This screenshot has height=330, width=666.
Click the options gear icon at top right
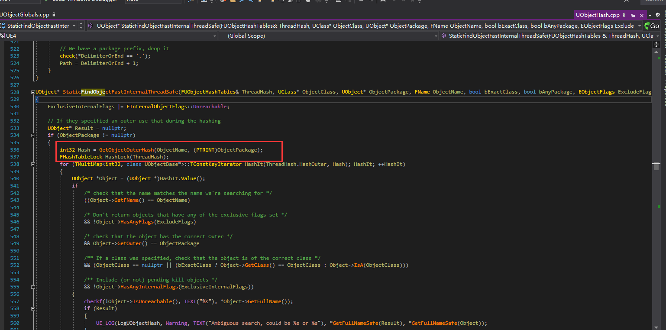click(658, 15)
